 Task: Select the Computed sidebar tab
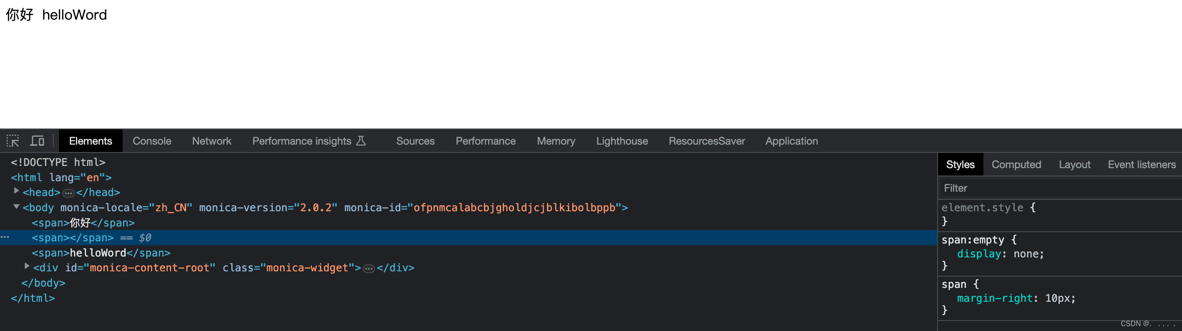[x=1016, y=165]
